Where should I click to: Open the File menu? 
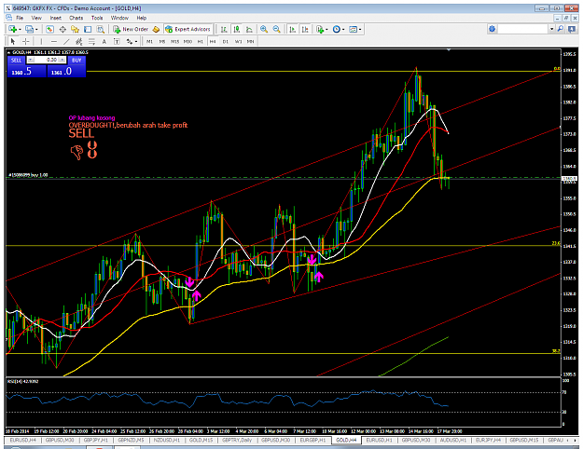20,18
